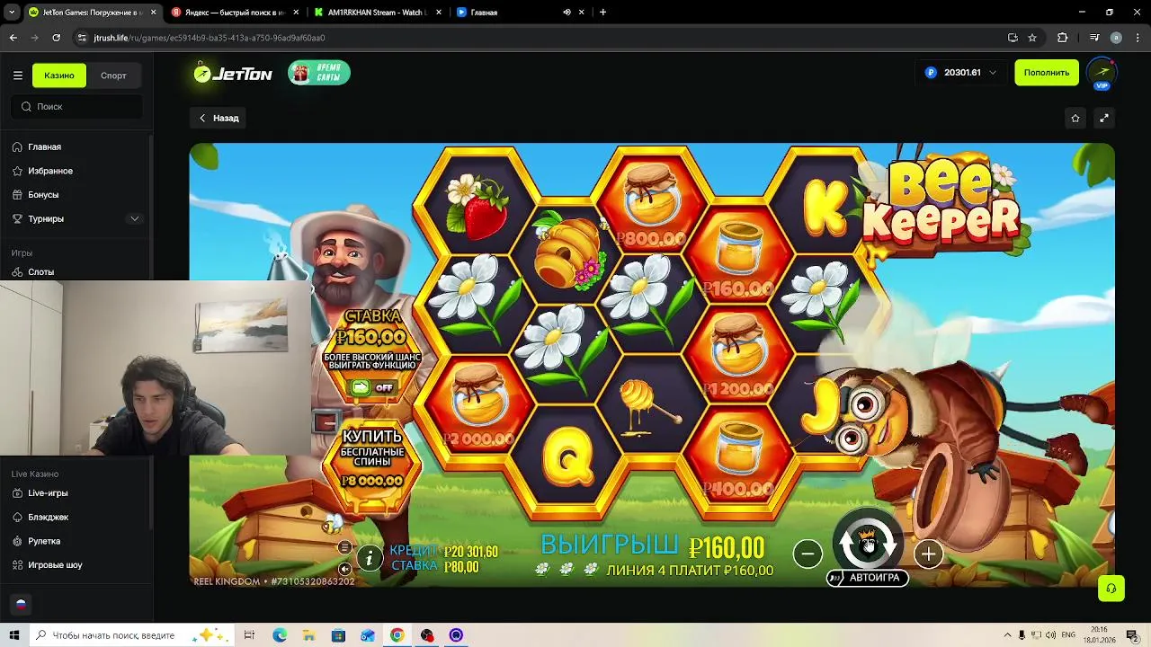Screen dimensions: 1151x647
Task: Enter fullscreen mode for the game
Action: click(1104, 118)
